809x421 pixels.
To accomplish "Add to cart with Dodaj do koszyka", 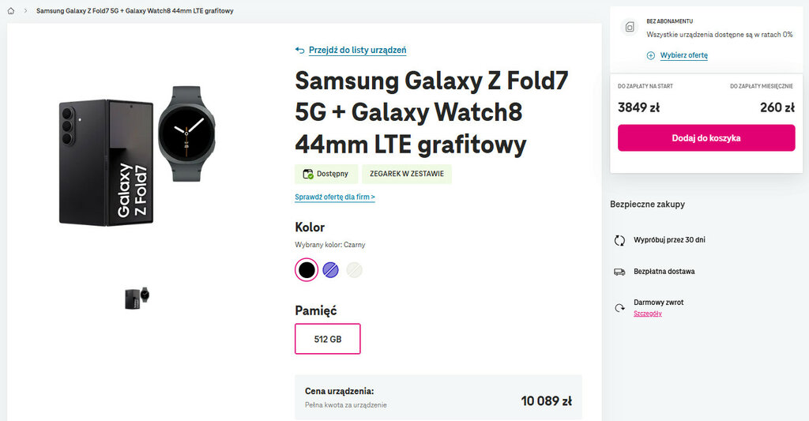I will (x=706, y=137).
